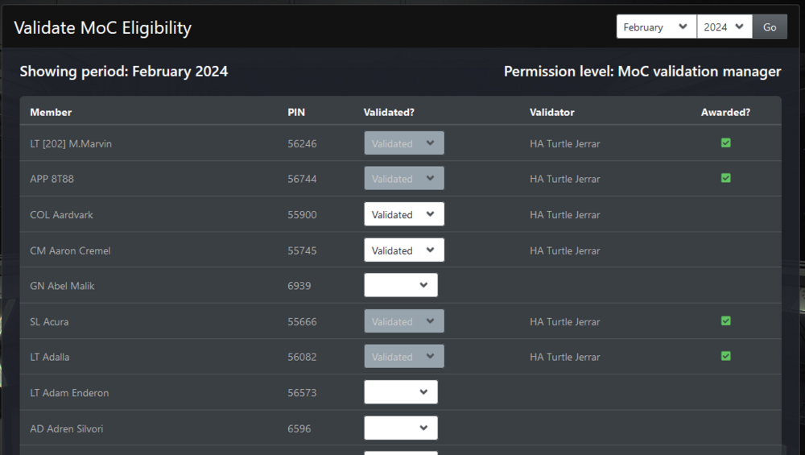The image size is (805, 455).
Task: Click the Validated? column header
Action: click(x=389, y=113)
